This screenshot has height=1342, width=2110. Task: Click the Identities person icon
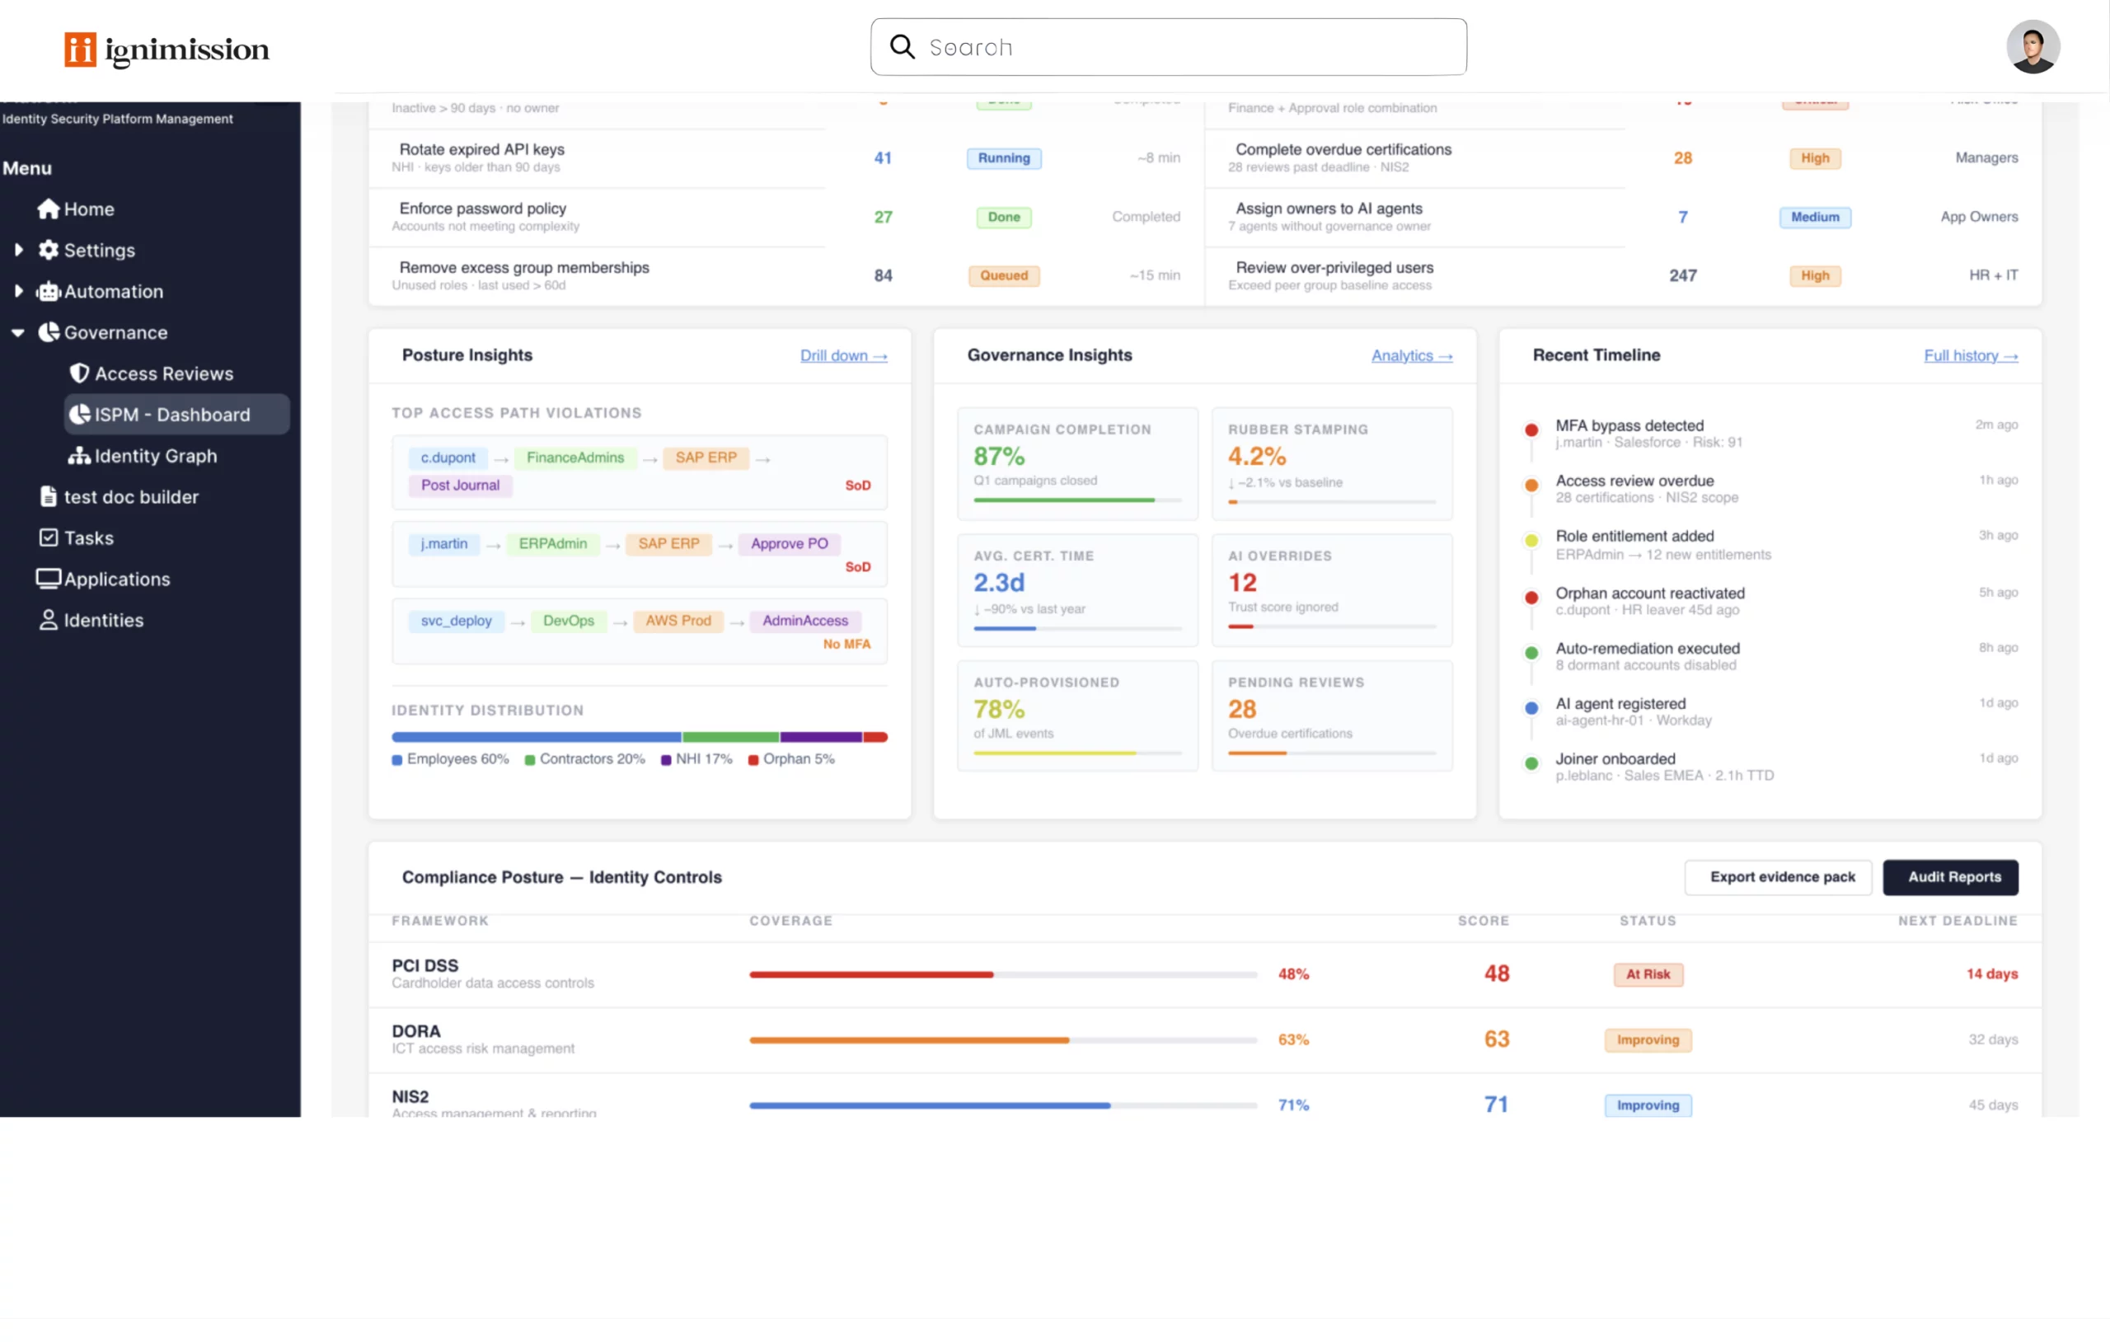[48, 620]
